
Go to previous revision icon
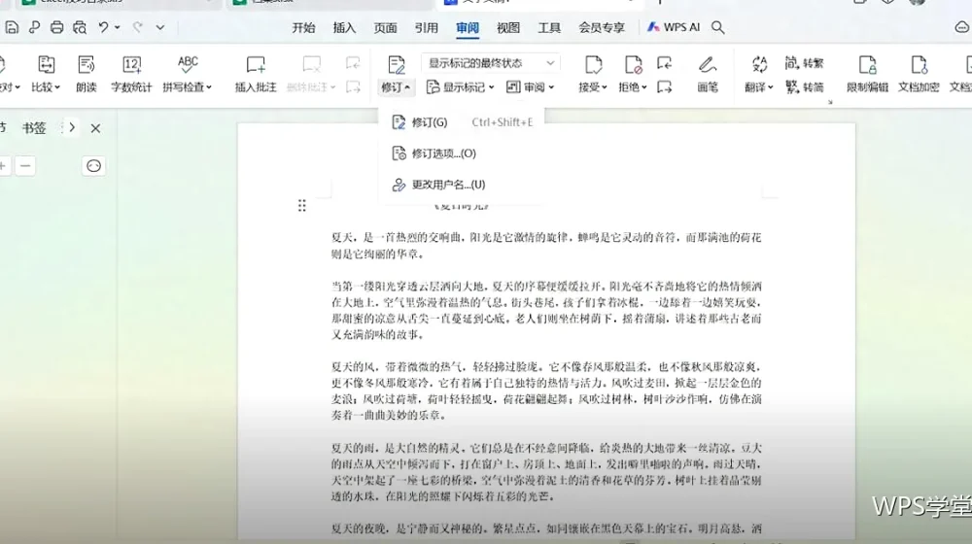pos(665,63)
